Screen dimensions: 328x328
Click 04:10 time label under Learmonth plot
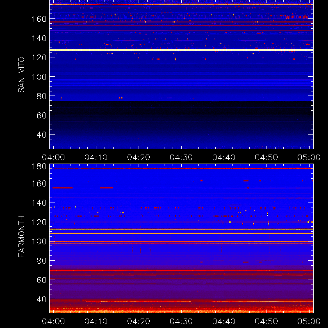pos(96,321)
